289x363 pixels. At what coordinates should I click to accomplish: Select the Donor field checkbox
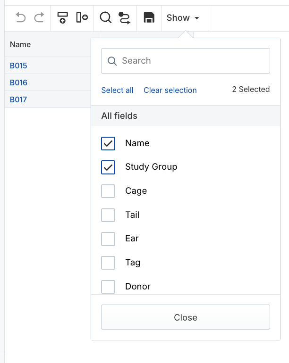tap(108, 287)
